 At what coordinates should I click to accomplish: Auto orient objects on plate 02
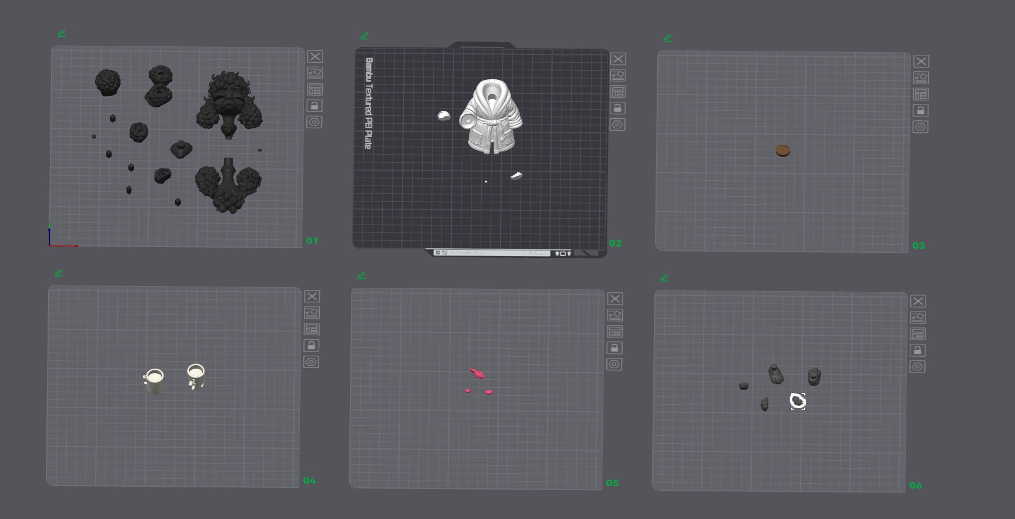[618, 75]
